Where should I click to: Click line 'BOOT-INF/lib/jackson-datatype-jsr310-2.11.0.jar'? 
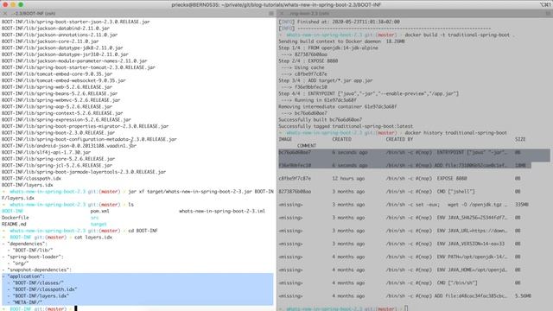pyautogui.click(x=66, y=54)
